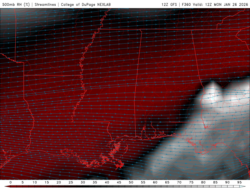This screenshot has width=250, height=188.
Task: Click "College of DuPage NEXLAB" text
Action: tap(86, 4)
